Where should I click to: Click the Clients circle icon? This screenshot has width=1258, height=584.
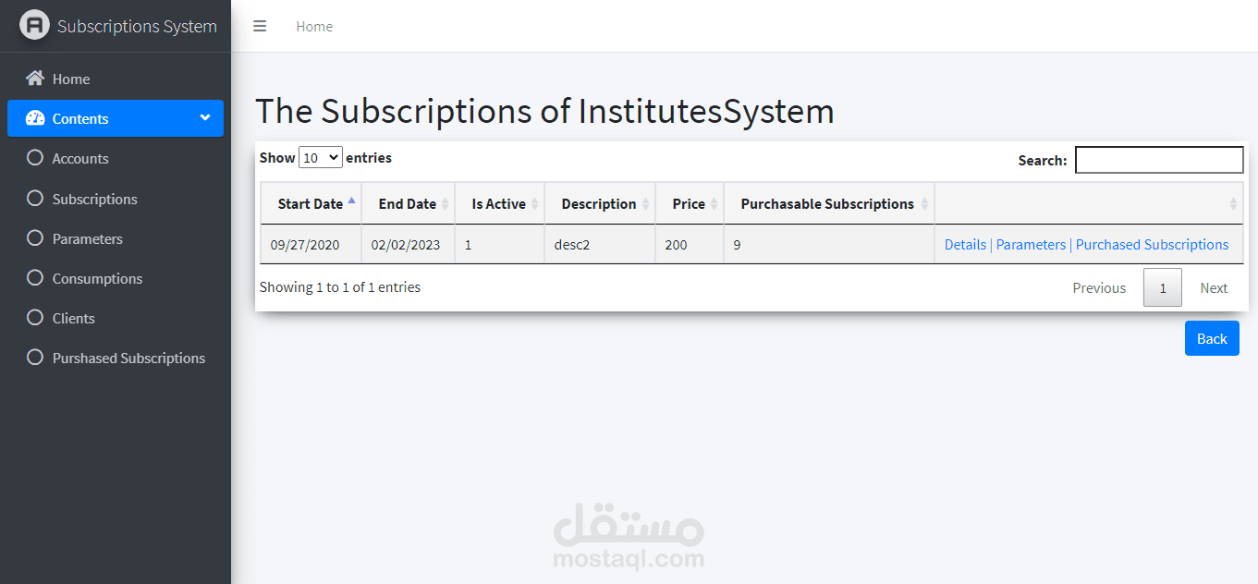coord(34,318)
